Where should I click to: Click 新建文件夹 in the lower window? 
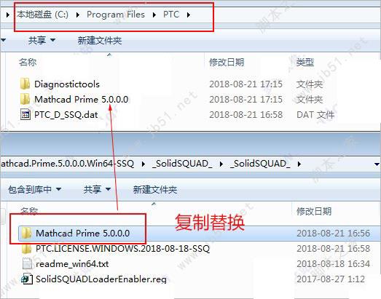[155, 189]
